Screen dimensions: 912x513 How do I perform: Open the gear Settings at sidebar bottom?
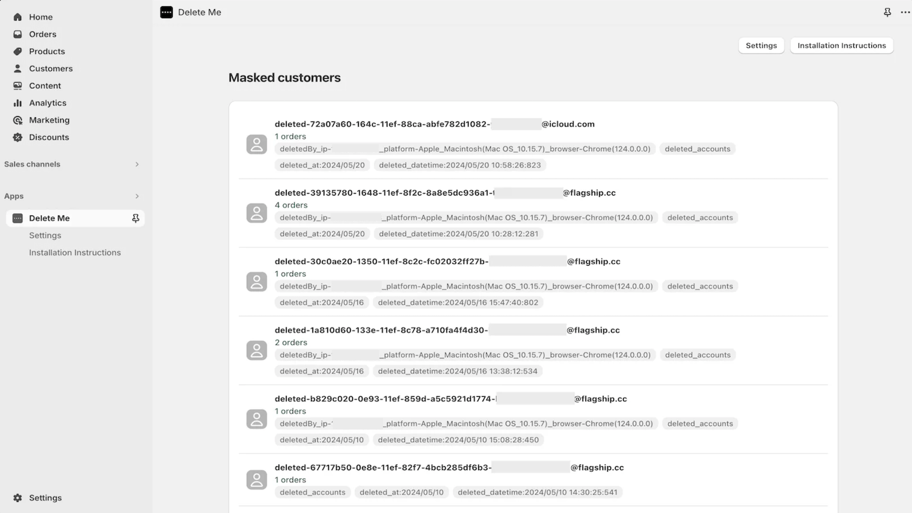click(x=18, y=498)
